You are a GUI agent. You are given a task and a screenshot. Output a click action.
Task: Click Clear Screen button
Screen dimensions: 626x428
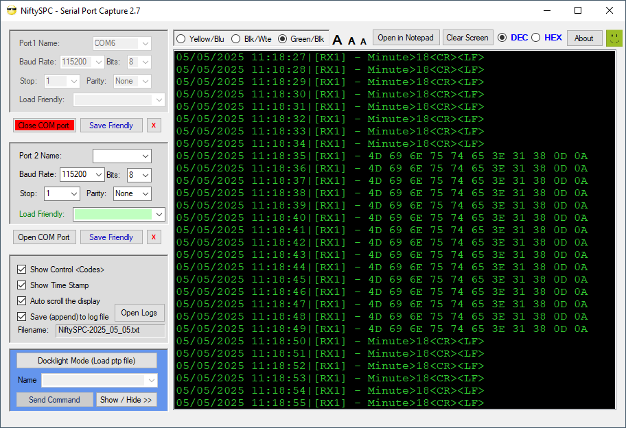coord(467,38)
